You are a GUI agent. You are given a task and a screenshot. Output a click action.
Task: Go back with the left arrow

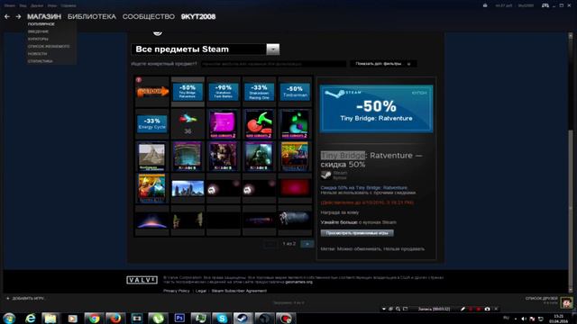pyautogui.click(x=7, y=16)
